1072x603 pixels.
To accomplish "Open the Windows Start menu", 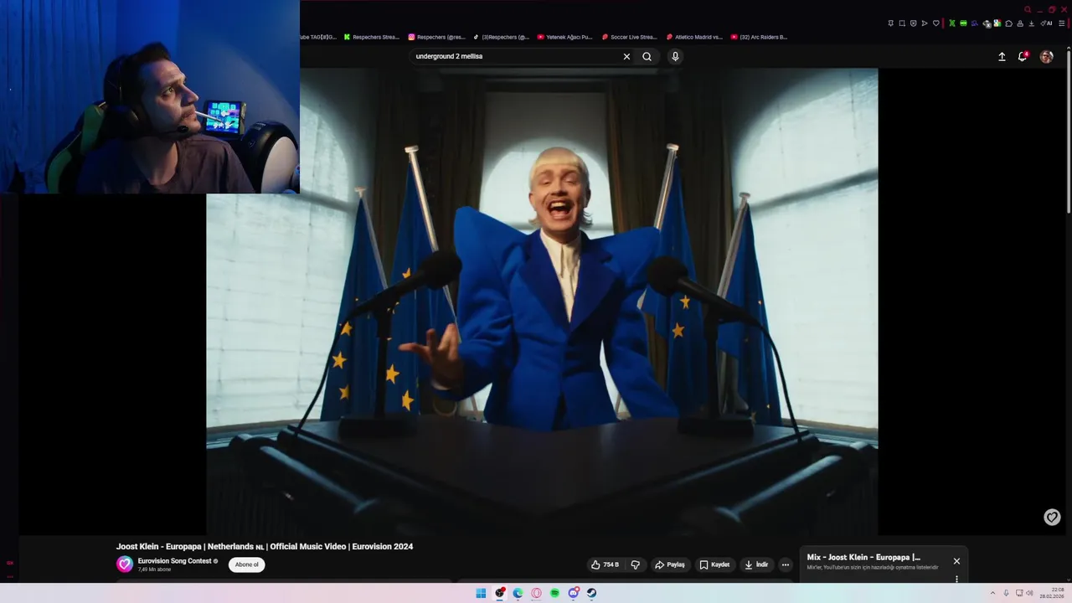I will 481,593.
